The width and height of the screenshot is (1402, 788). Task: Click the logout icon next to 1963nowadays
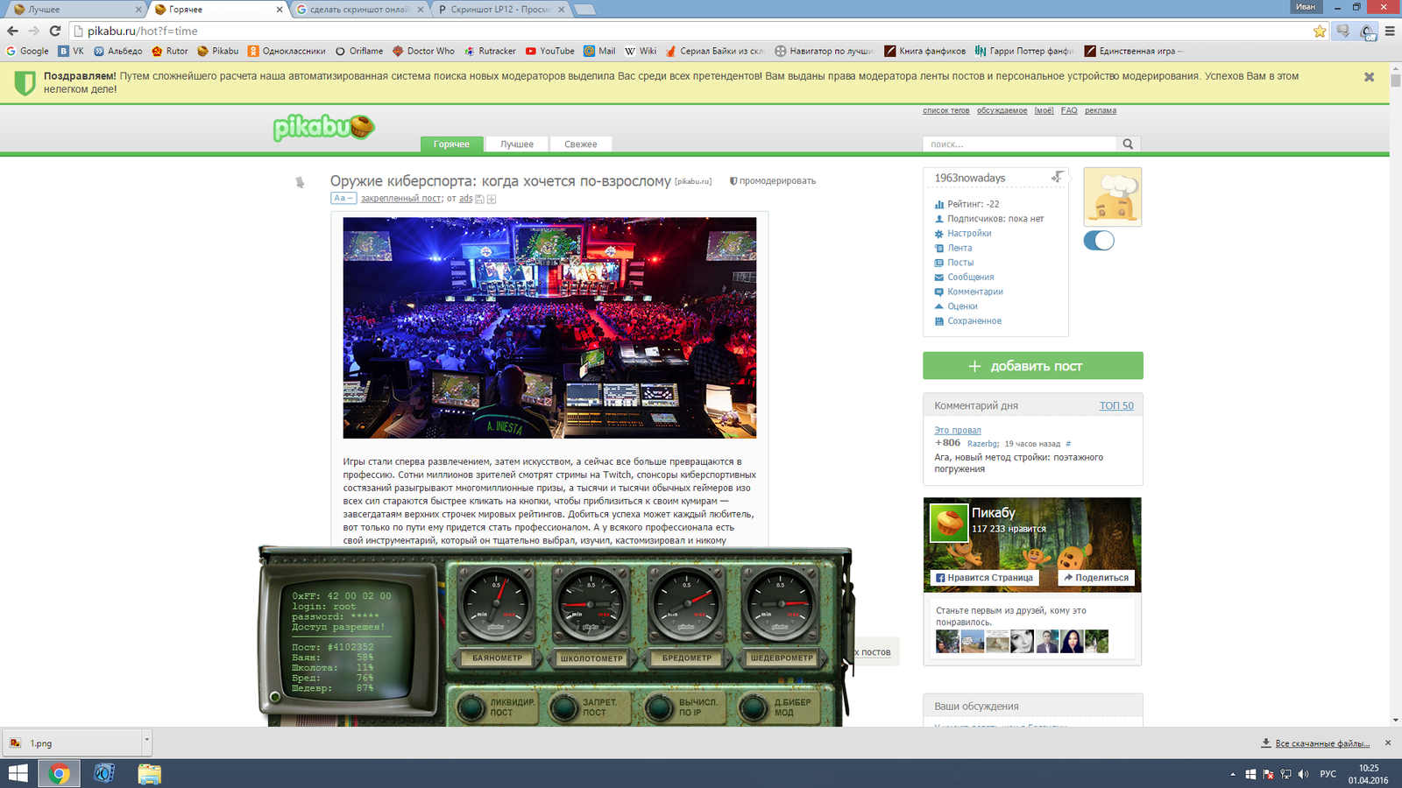(x=1058, y=177)
